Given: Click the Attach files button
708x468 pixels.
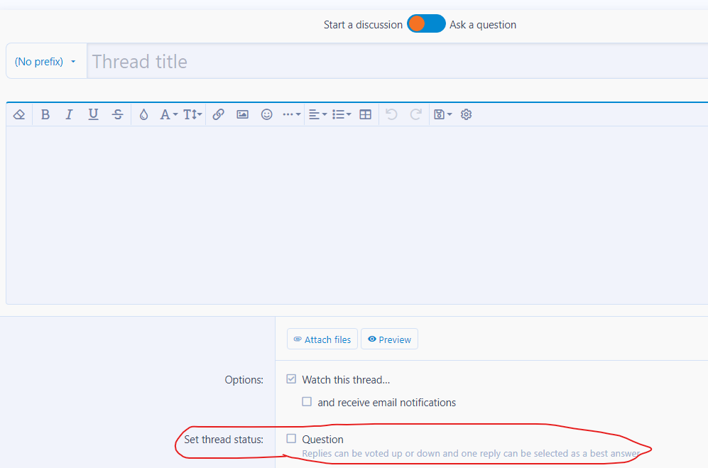Looking at the screenshot, I should [x=322, y=339].
